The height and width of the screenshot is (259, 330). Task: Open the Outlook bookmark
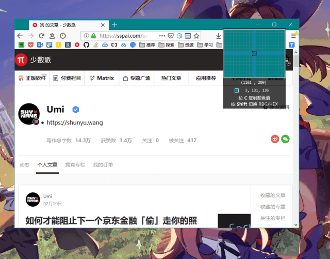(40, 45)
